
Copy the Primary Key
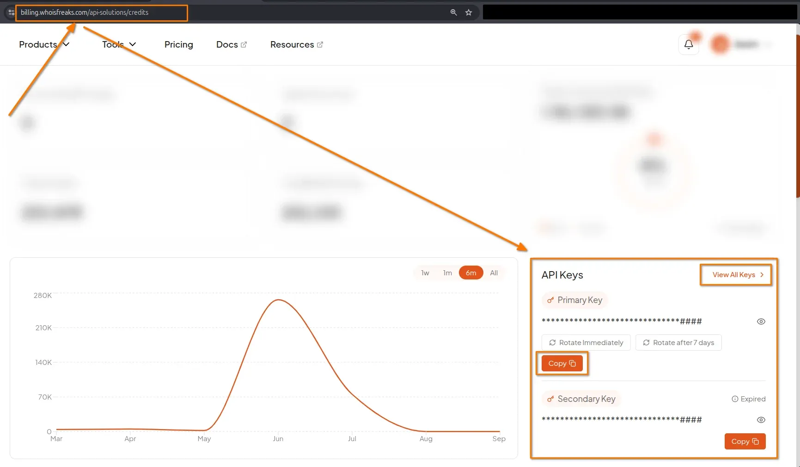(x=562, y=364)
